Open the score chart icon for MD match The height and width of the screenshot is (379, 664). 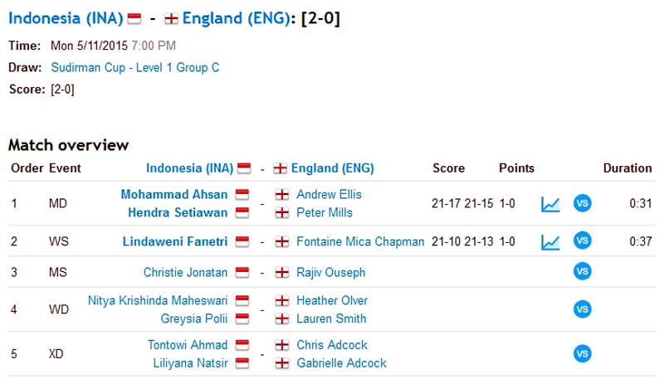pyautogui.click(x=550, y=204)
